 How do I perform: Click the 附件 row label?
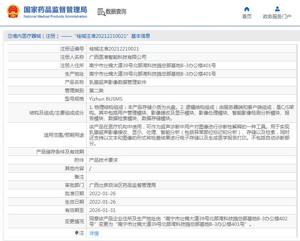(79, 160)
